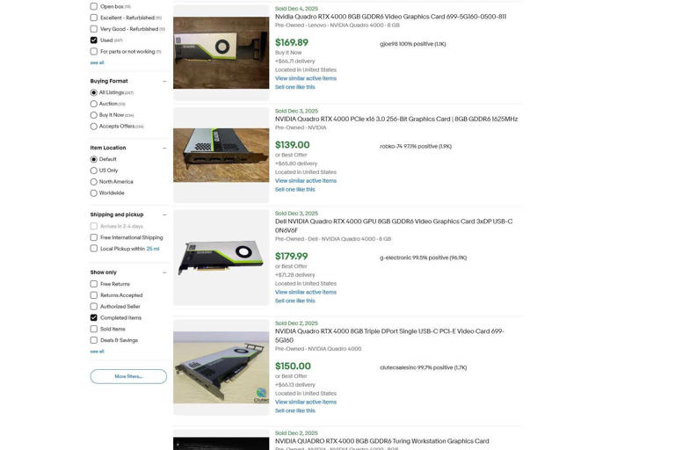Open the $169.89 Quadro RTX 4000 thumbnail
The height and width of the screenshot is (450, 675).
tap(221, 53)
